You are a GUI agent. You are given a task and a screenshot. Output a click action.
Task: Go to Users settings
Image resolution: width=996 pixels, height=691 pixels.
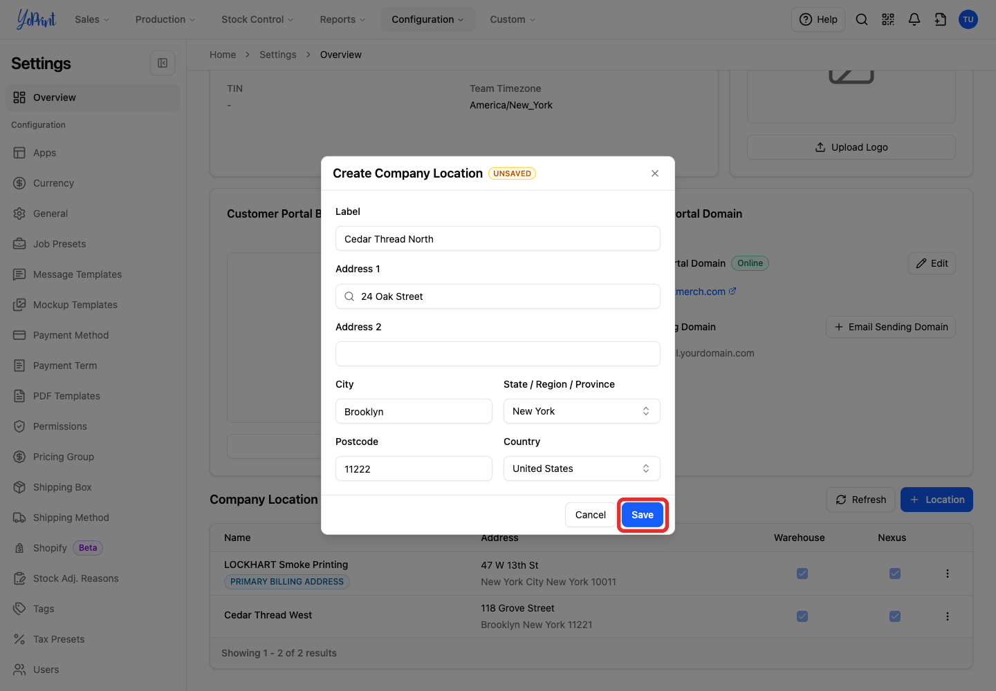[93, 670]
